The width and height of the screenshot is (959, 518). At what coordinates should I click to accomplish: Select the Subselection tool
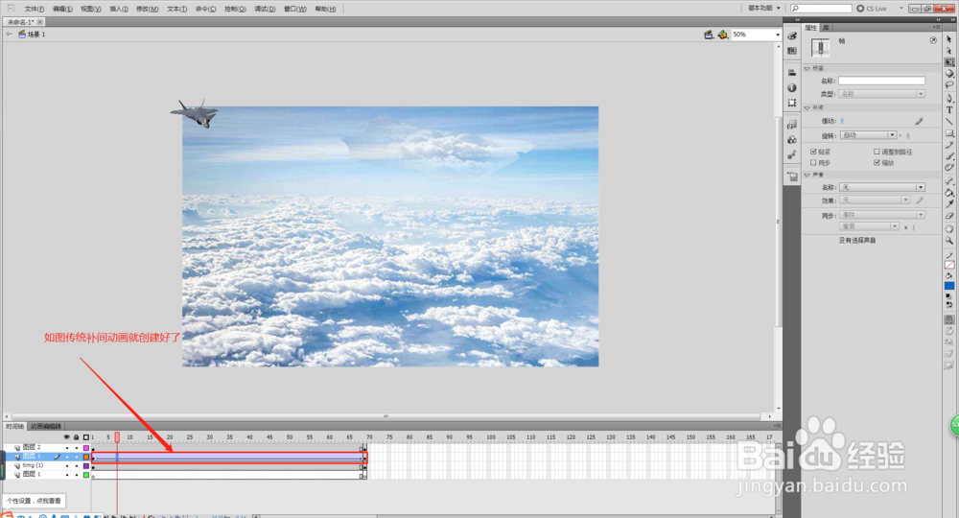coord(949,50)
